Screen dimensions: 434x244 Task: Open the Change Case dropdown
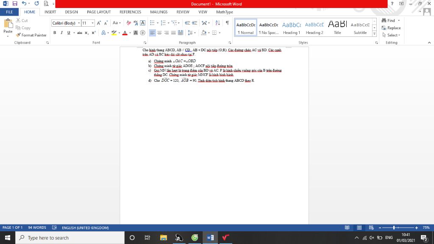(x=117, y=23)
